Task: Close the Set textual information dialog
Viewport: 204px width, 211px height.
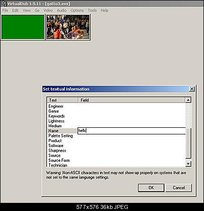Action: point(192,89)
